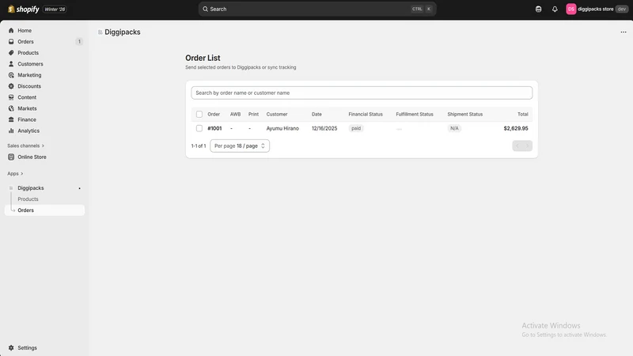
Task: Click the Fulfillment Status column header
Action: pyautogui.click(x=415, y=114)
